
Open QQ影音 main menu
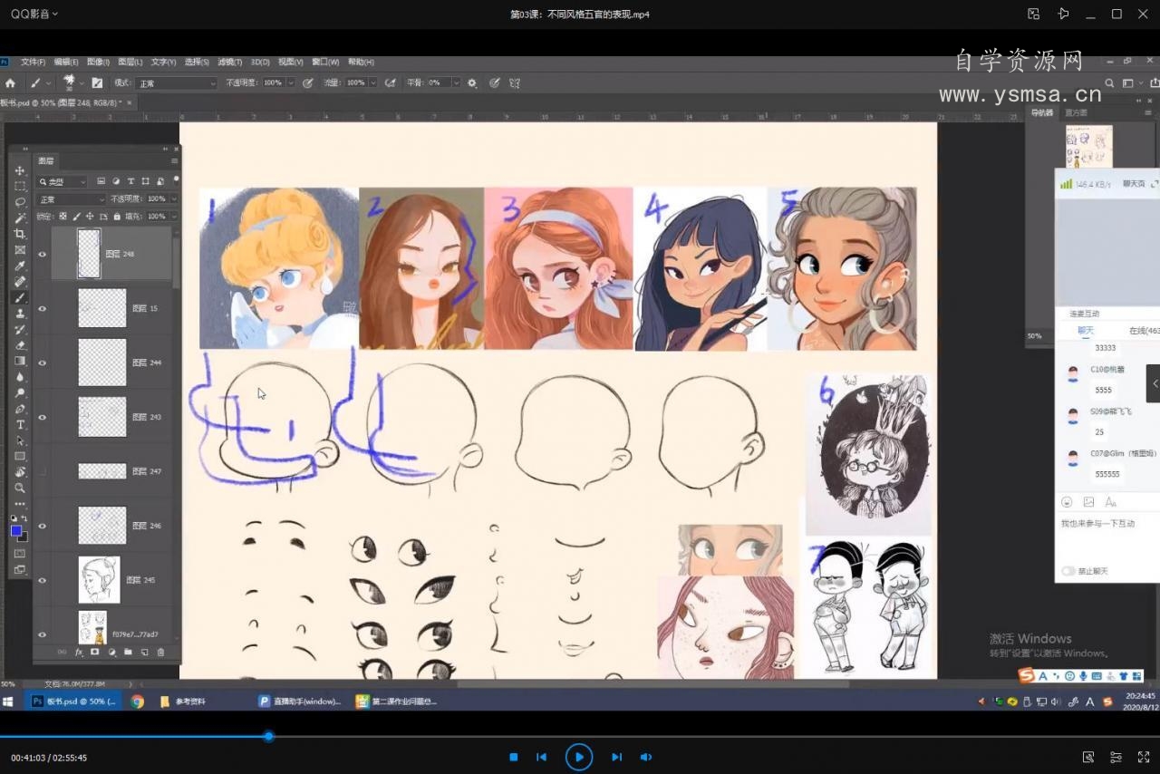(34, 14)
